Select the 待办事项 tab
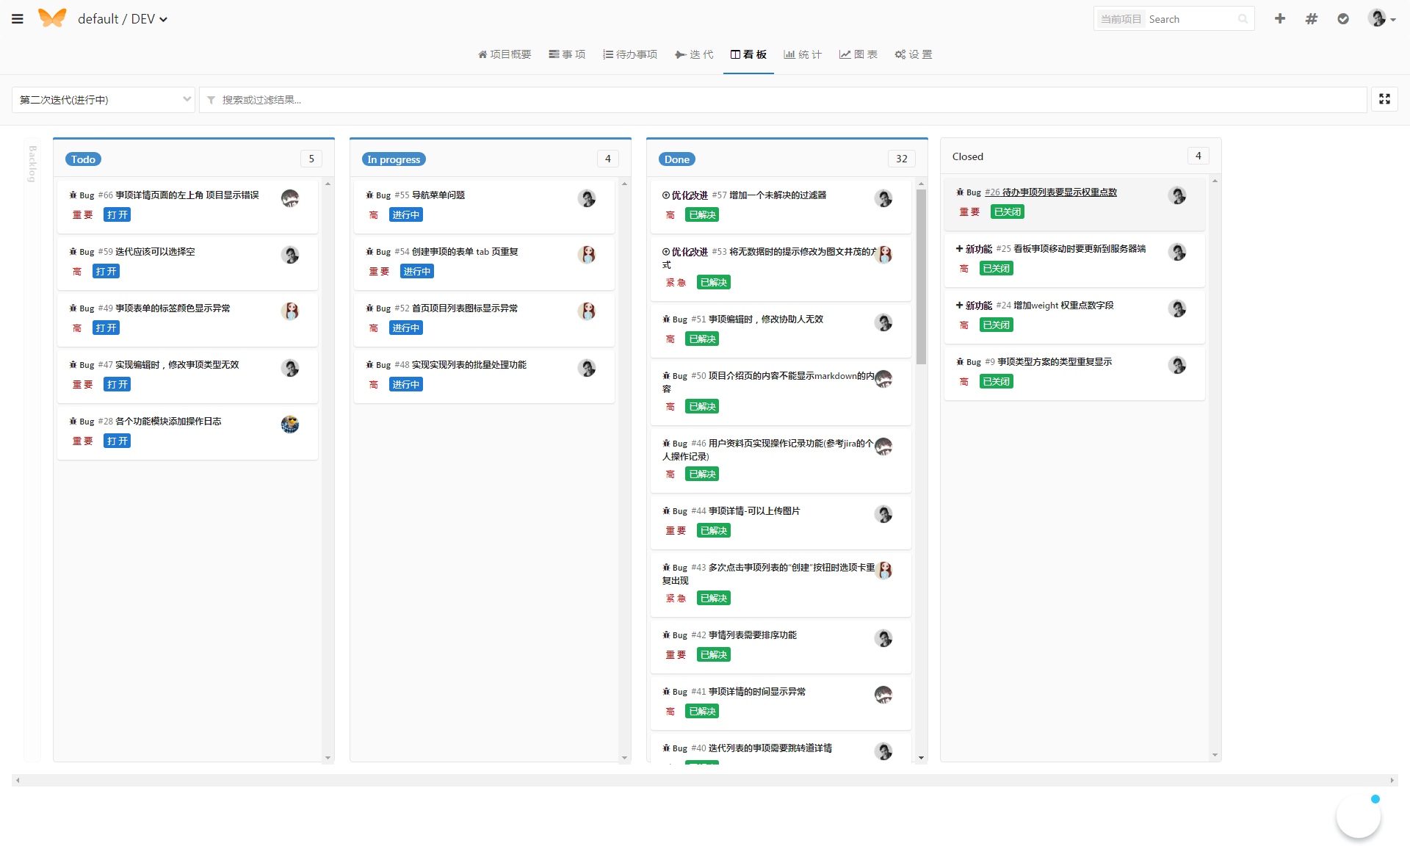Image resolution: width=1410 pixels, height=860 pixels. (629, 54)
